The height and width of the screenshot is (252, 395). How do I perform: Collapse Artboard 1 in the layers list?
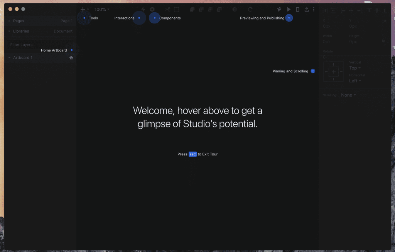(8, 57)
